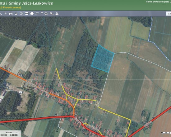The image size is (171, 137).
Task: Click the cloud download icon
Action: (46, 14)
